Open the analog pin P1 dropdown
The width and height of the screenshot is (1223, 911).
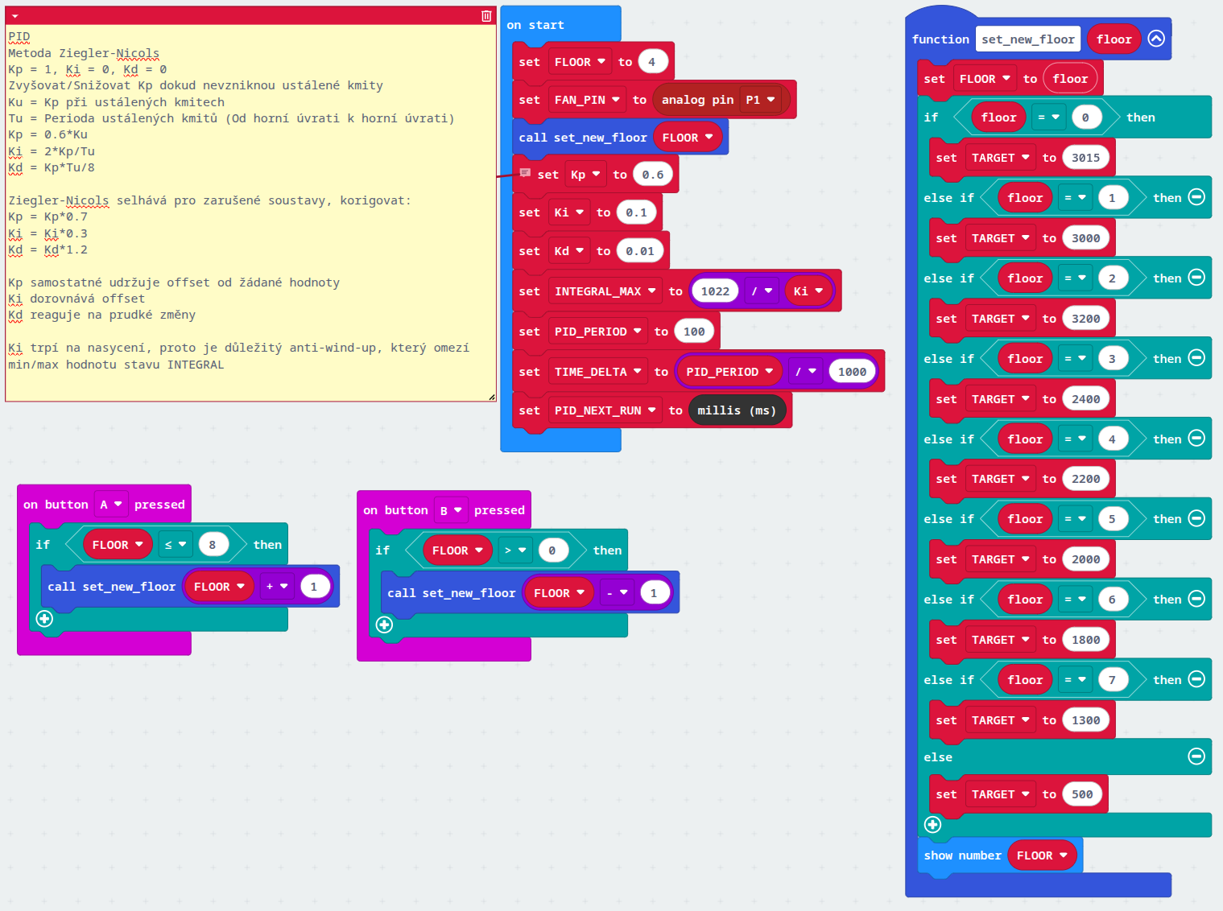pyautogui.click(x=761, y=100)
